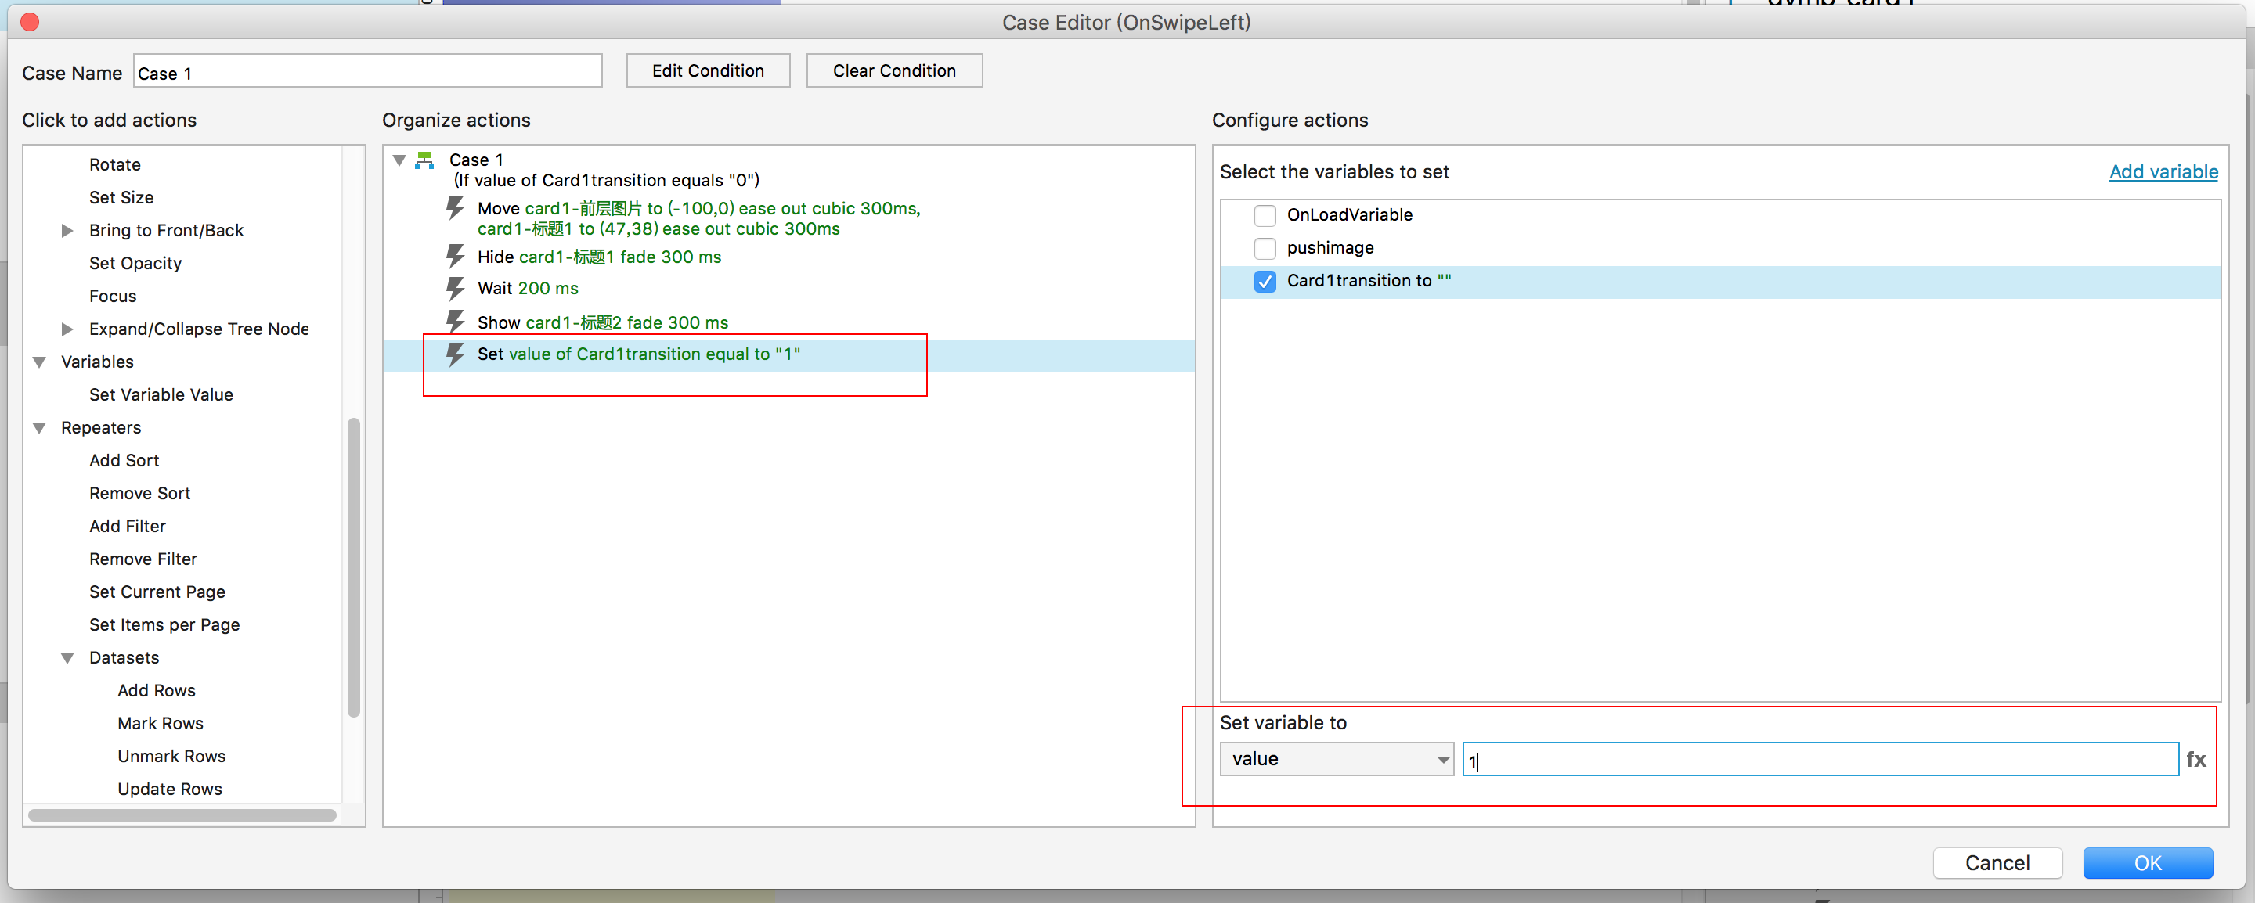Choose the Add Filter repeater action
Viewport: 2255px width, 903px height.
(x=128, y=526)
